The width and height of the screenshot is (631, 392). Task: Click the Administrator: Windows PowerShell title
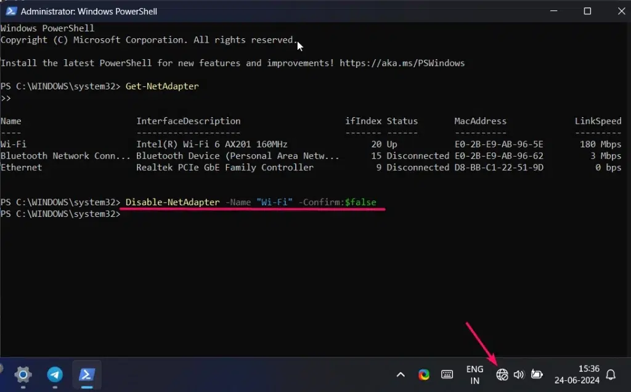(x=89, y=11)
